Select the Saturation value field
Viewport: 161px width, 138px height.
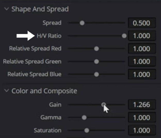pyautogui.click(x=142, y=130)
